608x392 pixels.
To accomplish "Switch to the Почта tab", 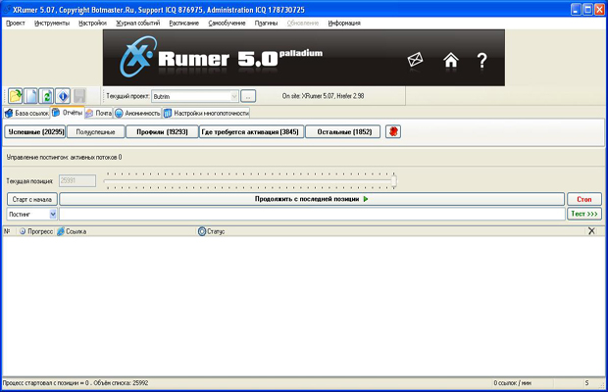I will pos(99,113).
